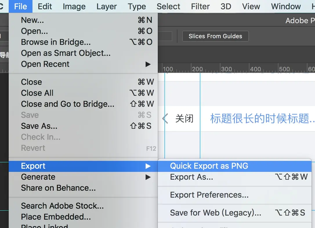Click the back chevron beside 关闭

[x=165, y=119]
